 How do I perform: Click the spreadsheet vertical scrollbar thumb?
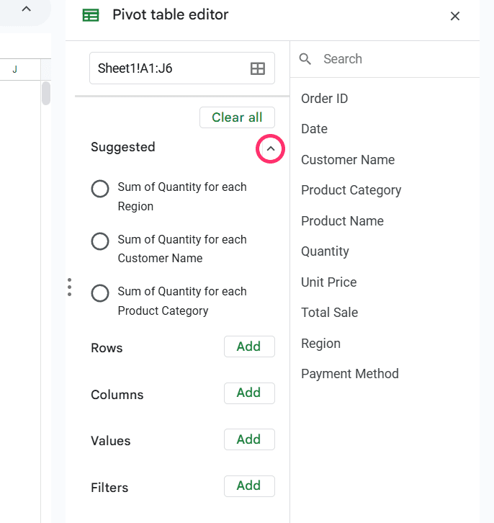pyautogui.click(x=46, y=94)
